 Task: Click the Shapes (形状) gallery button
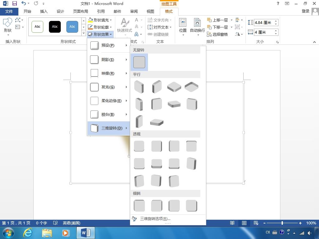click(8, 27)
